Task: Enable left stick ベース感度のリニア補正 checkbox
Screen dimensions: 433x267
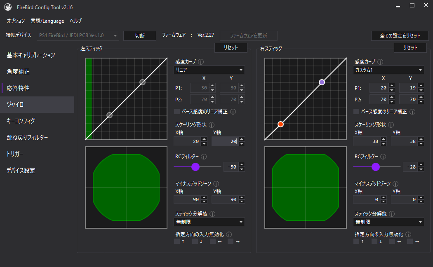Action: pos(177,112)
